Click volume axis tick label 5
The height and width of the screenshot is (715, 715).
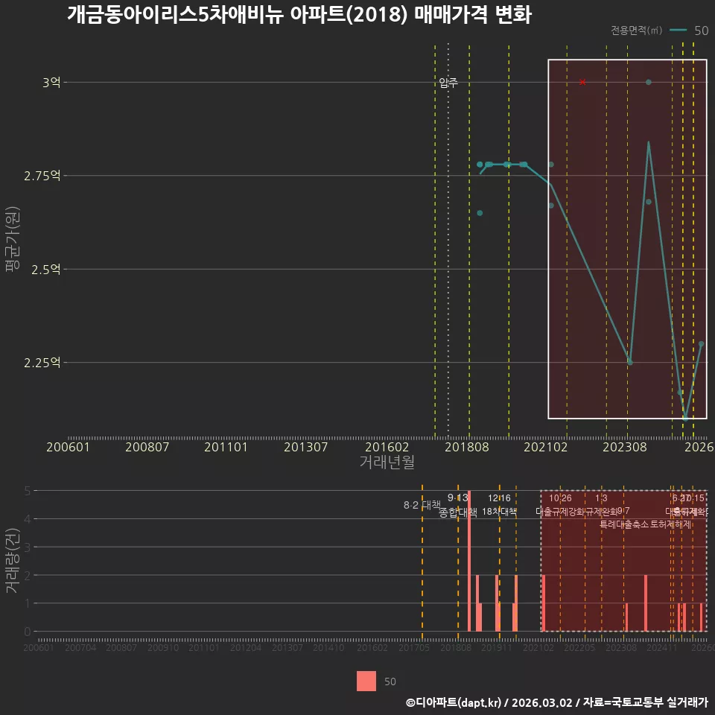28,491
